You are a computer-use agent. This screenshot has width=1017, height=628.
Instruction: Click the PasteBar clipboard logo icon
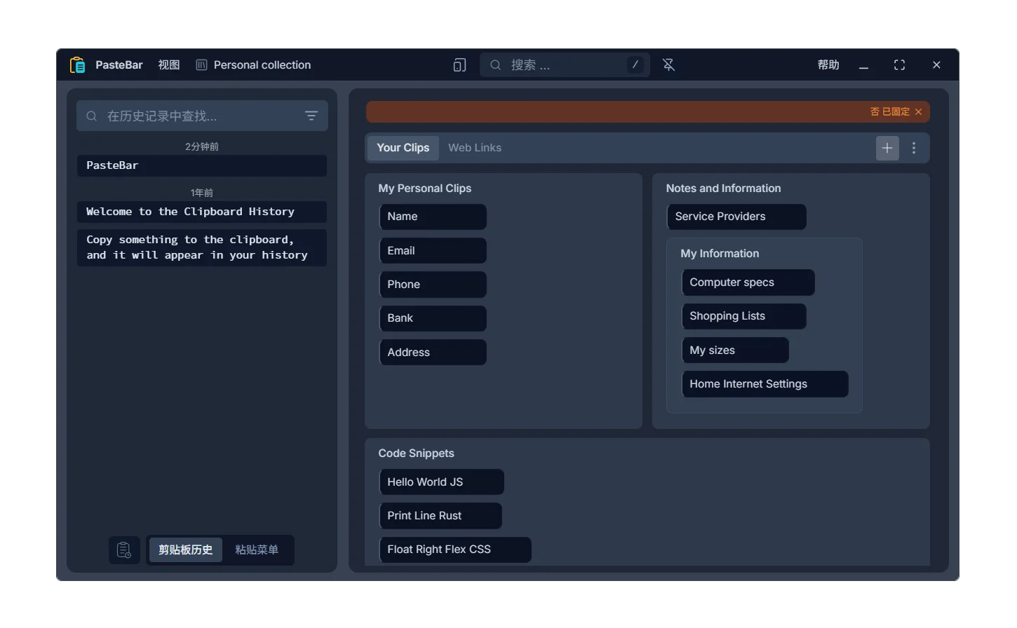(x=77, y=65)
